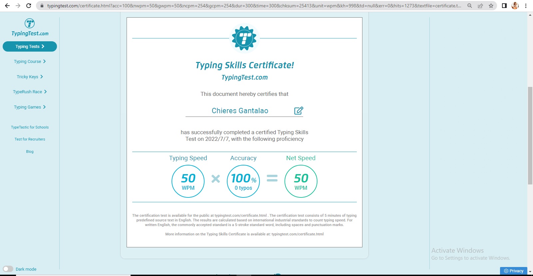Image resolution: width=533 pixels, height=276 pixels.
Task: Open the Typing Tests menu item
Action: pyautogui.click(x=30, y=47)
